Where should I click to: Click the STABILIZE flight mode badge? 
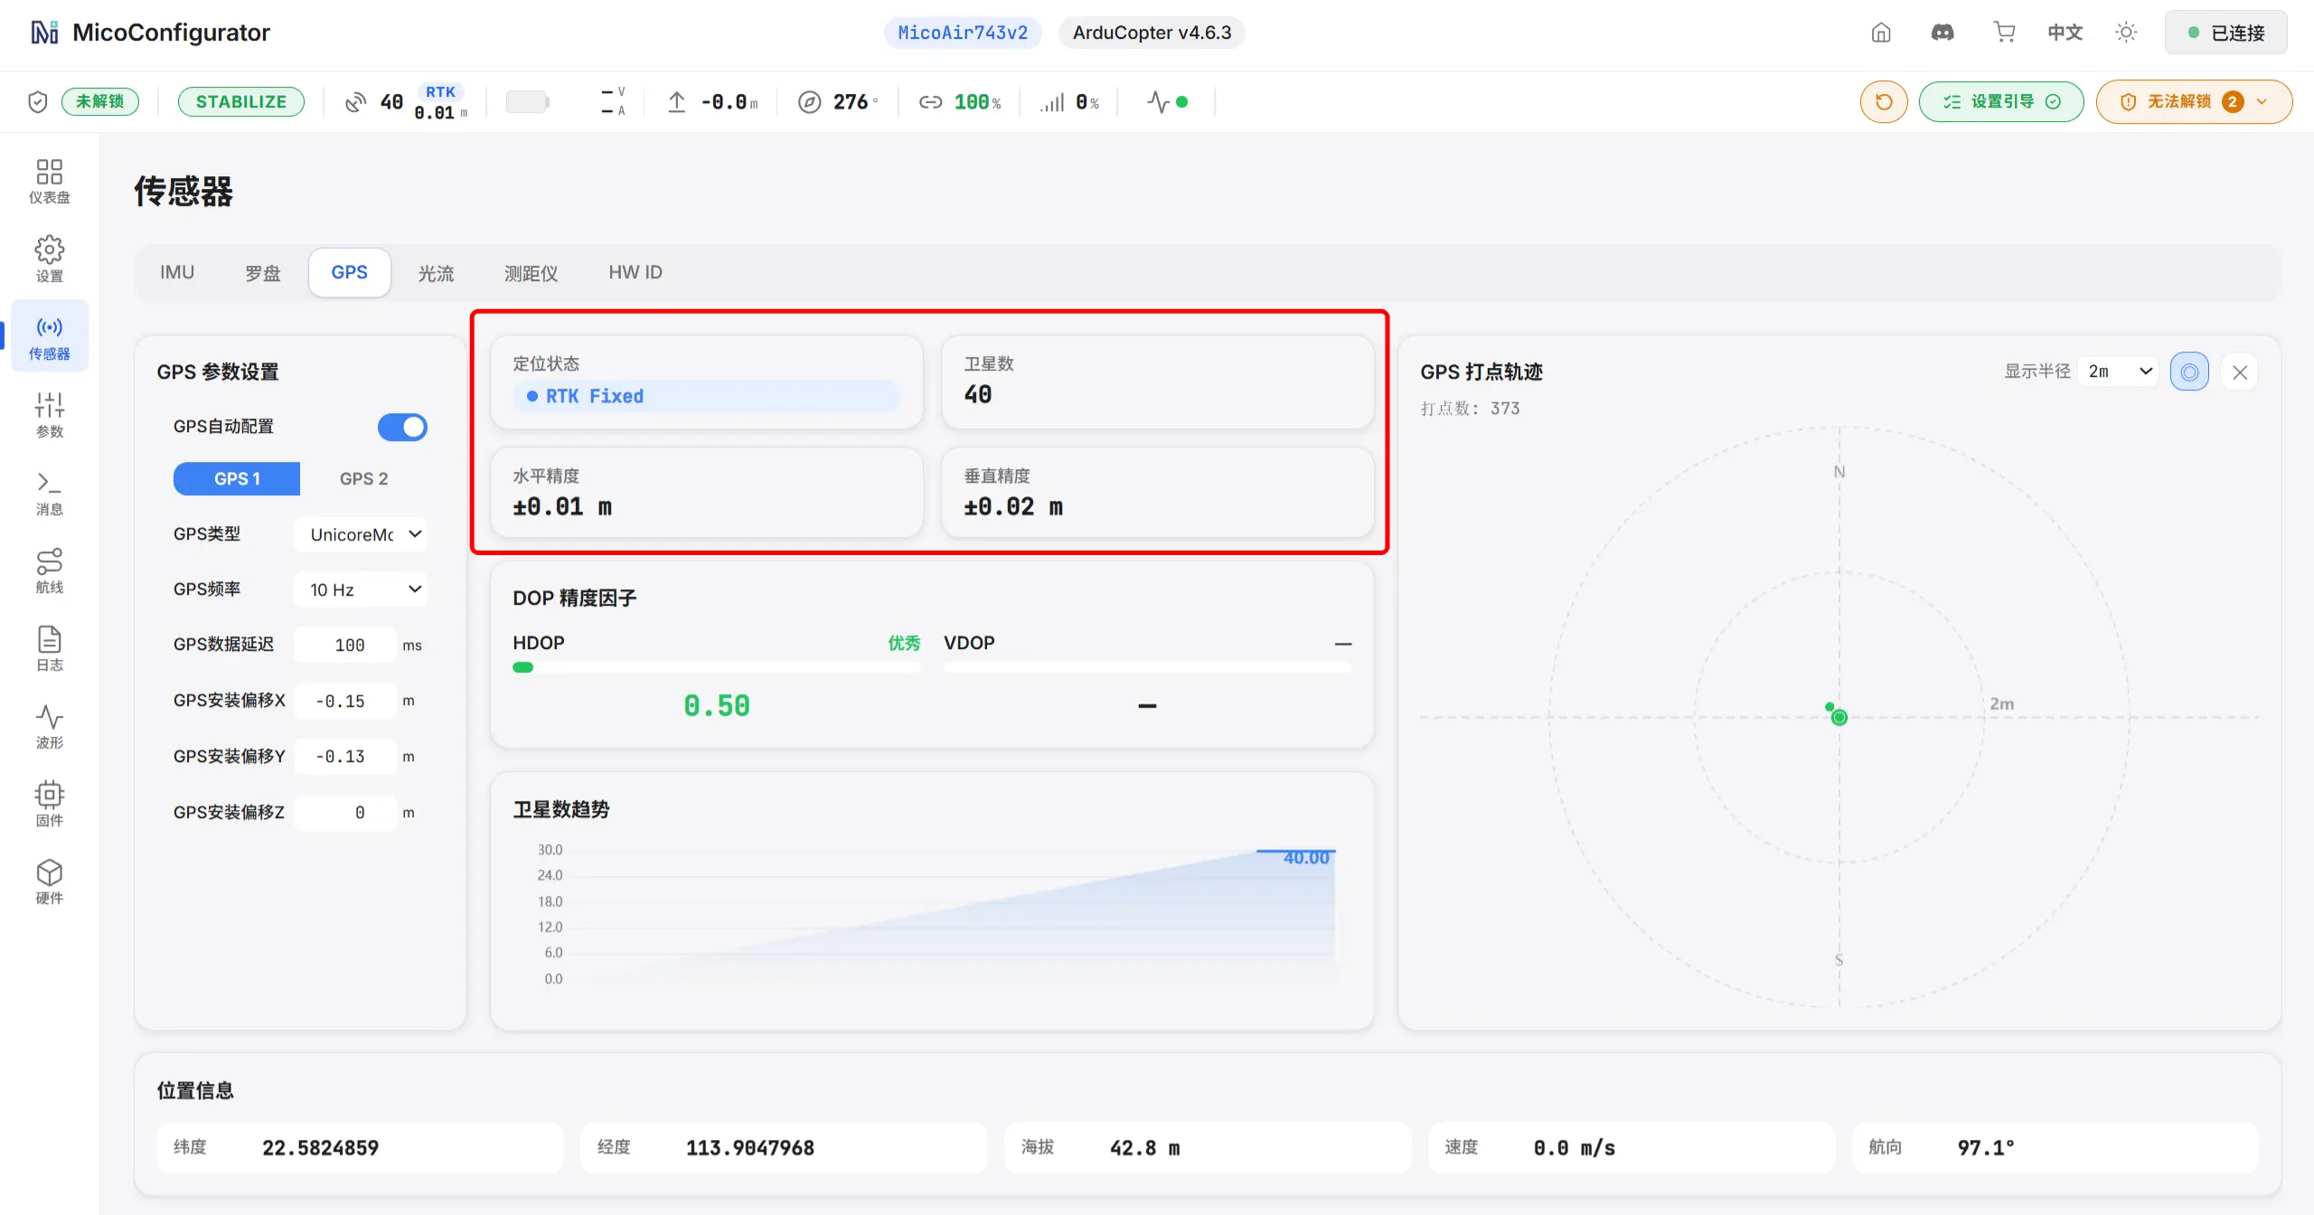(x=240, y=101)
